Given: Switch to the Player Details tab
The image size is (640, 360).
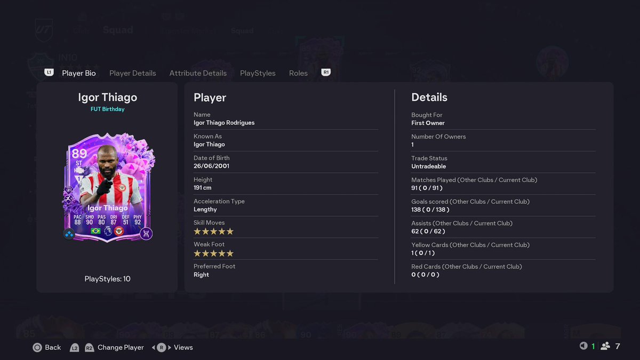Looking at the screenshot, I should [133, 73].
